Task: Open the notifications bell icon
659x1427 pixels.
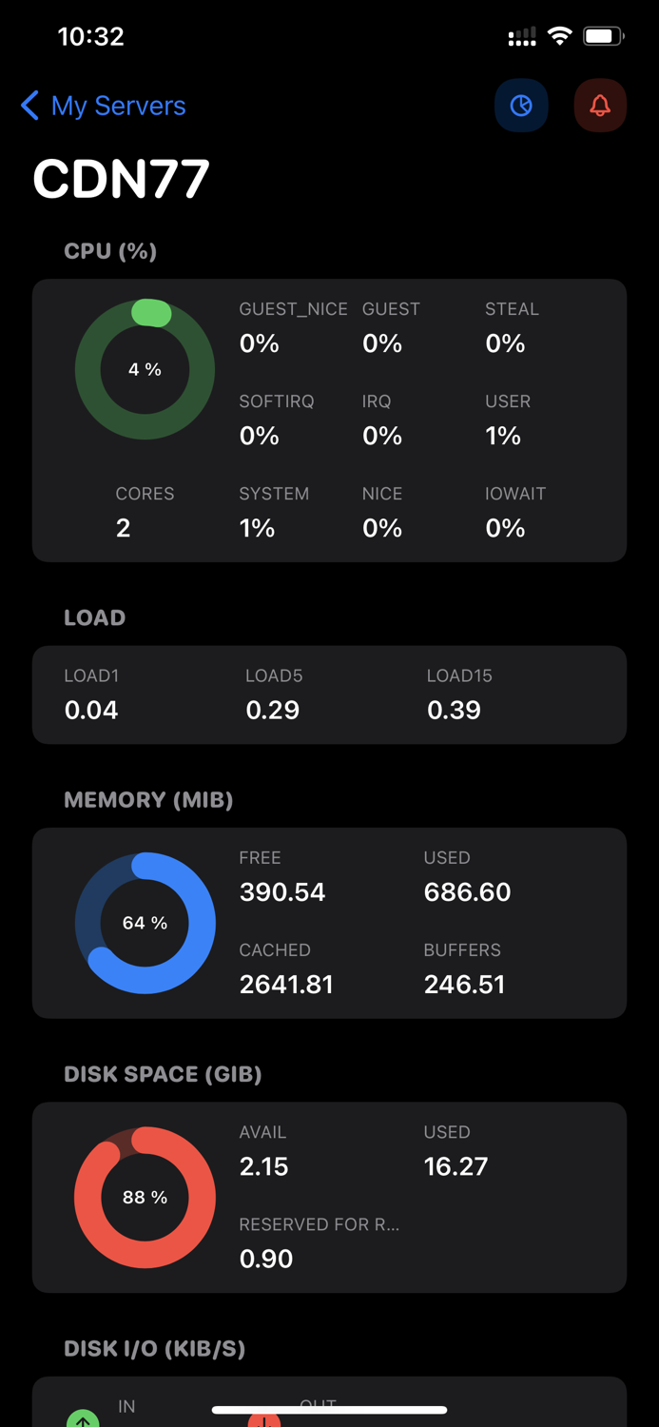Action: coord(600,106)
